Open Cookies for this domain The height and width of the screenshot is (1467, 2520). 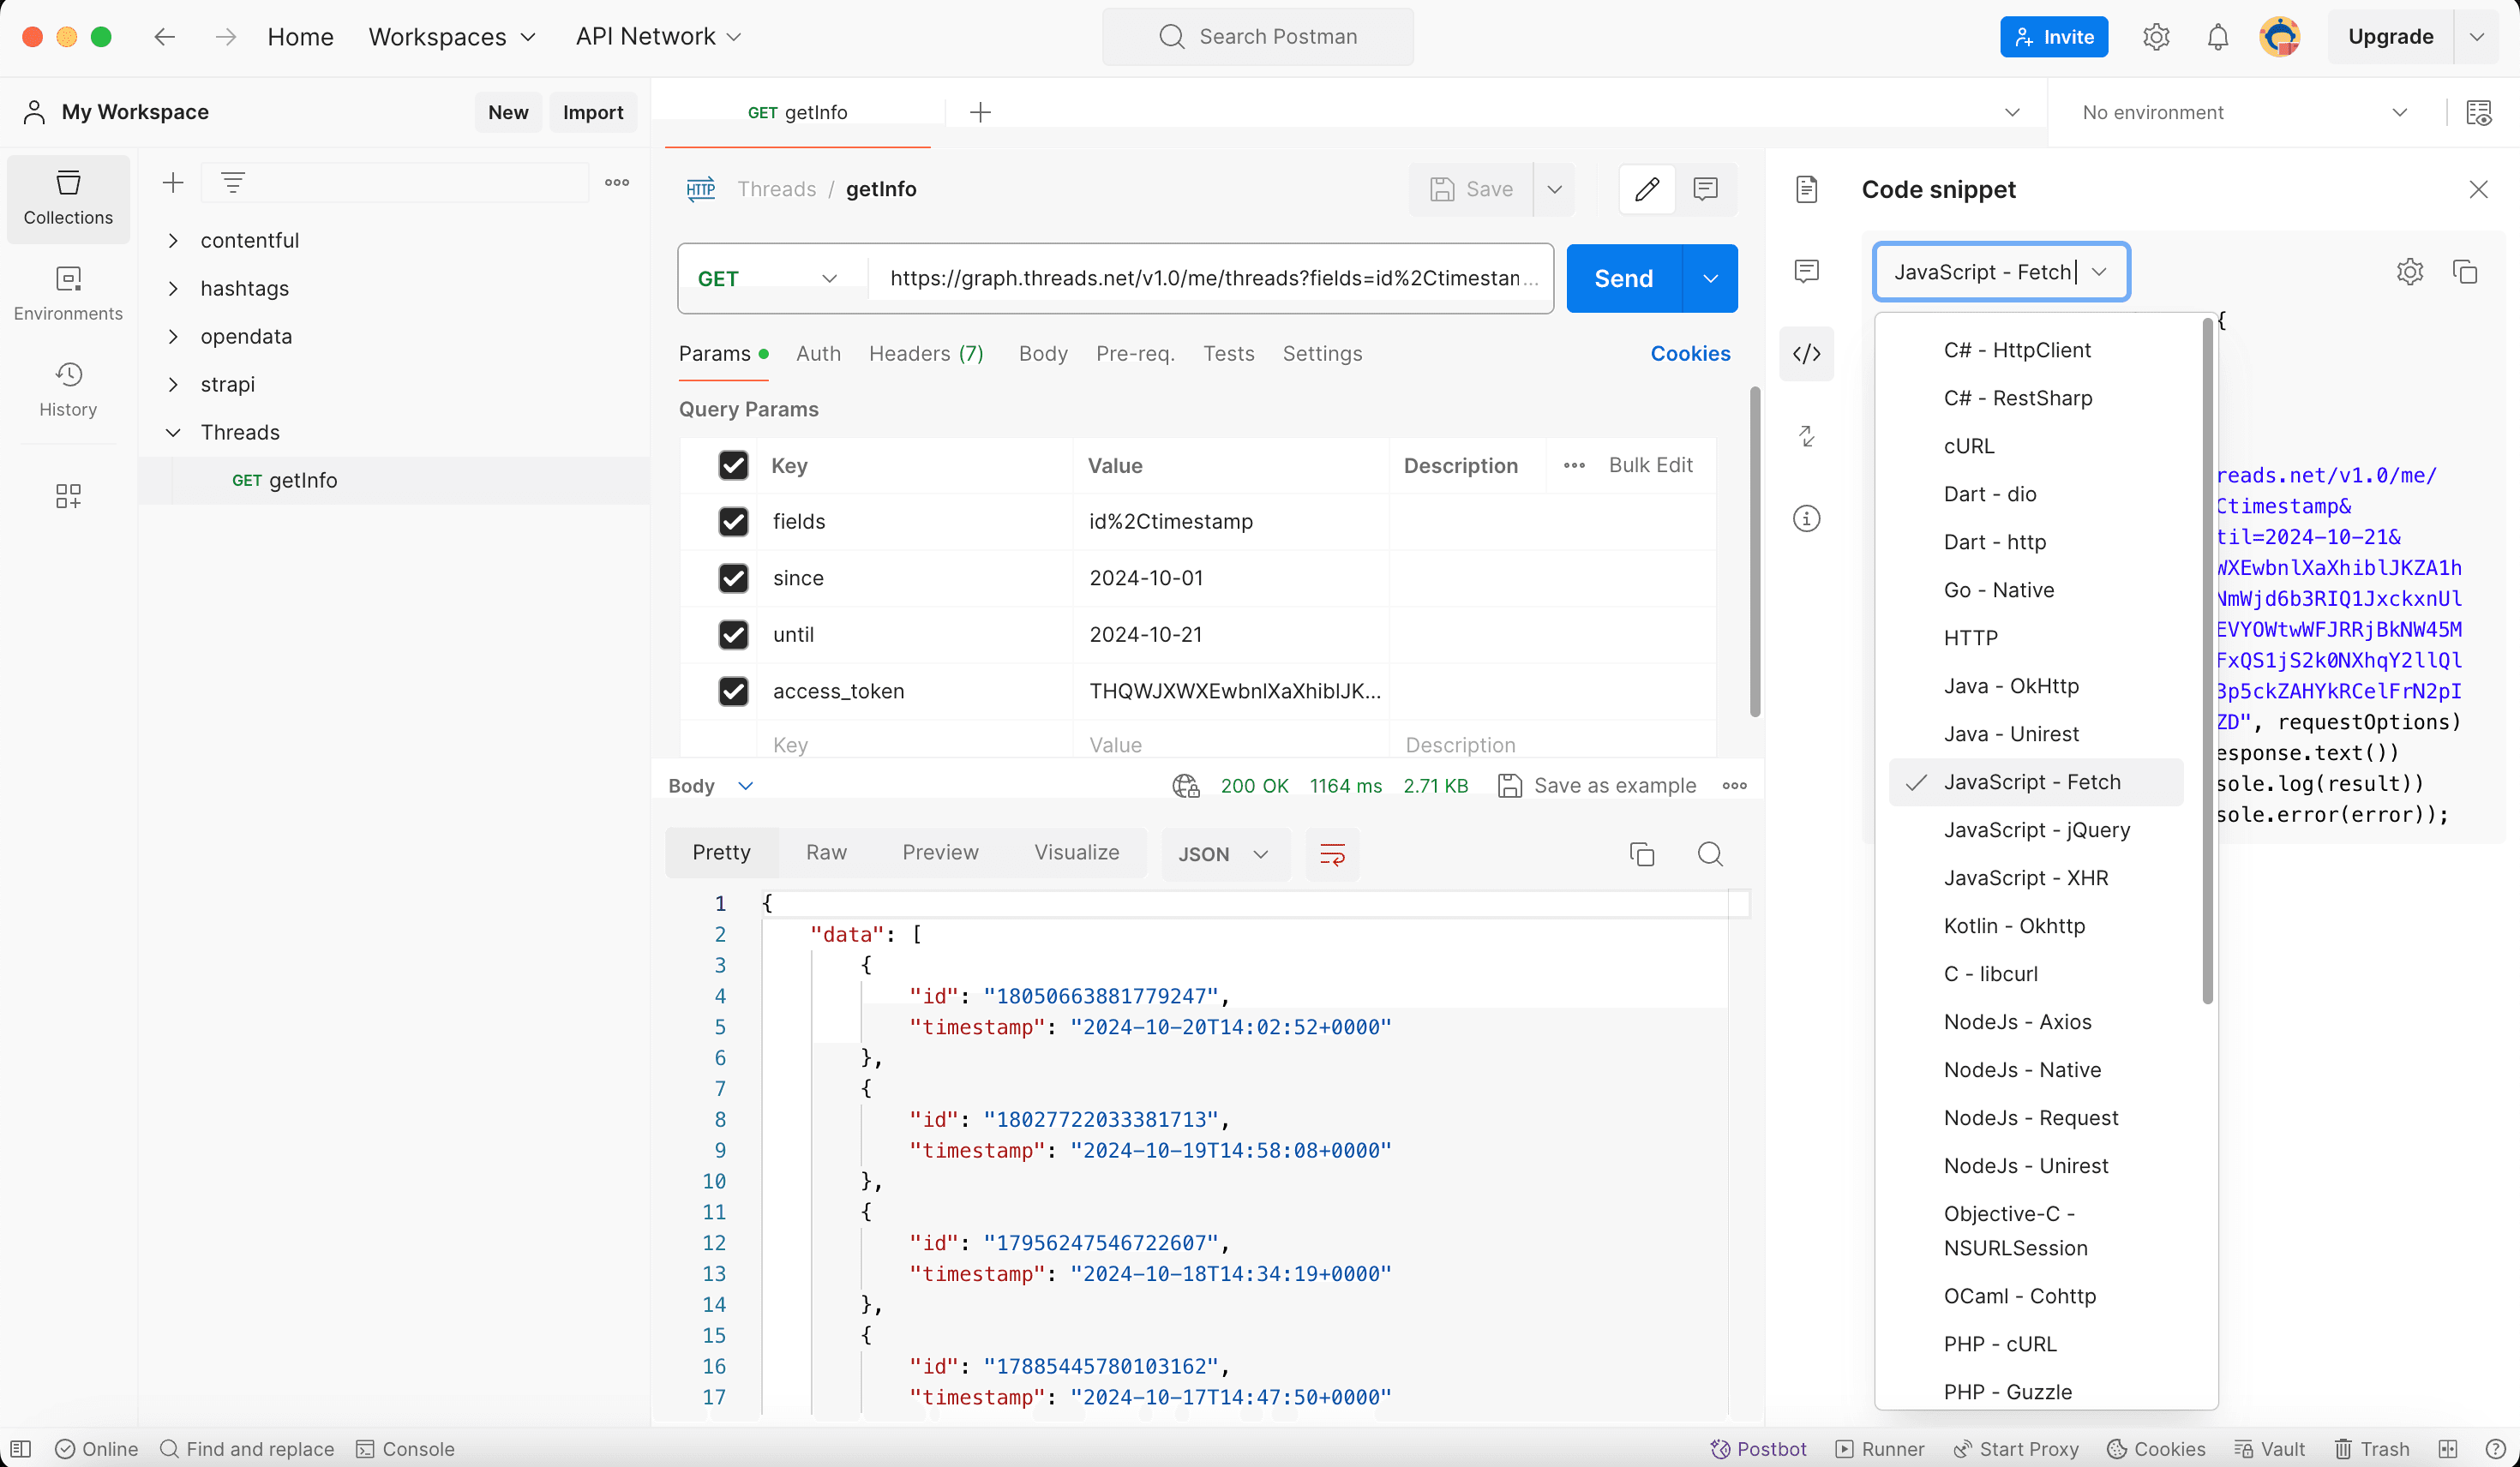pyautogui.click(x=1690, y=353)
